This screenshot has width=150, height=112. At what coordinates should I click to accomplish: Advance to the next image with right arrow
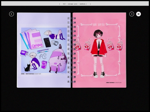pos(132,14)
